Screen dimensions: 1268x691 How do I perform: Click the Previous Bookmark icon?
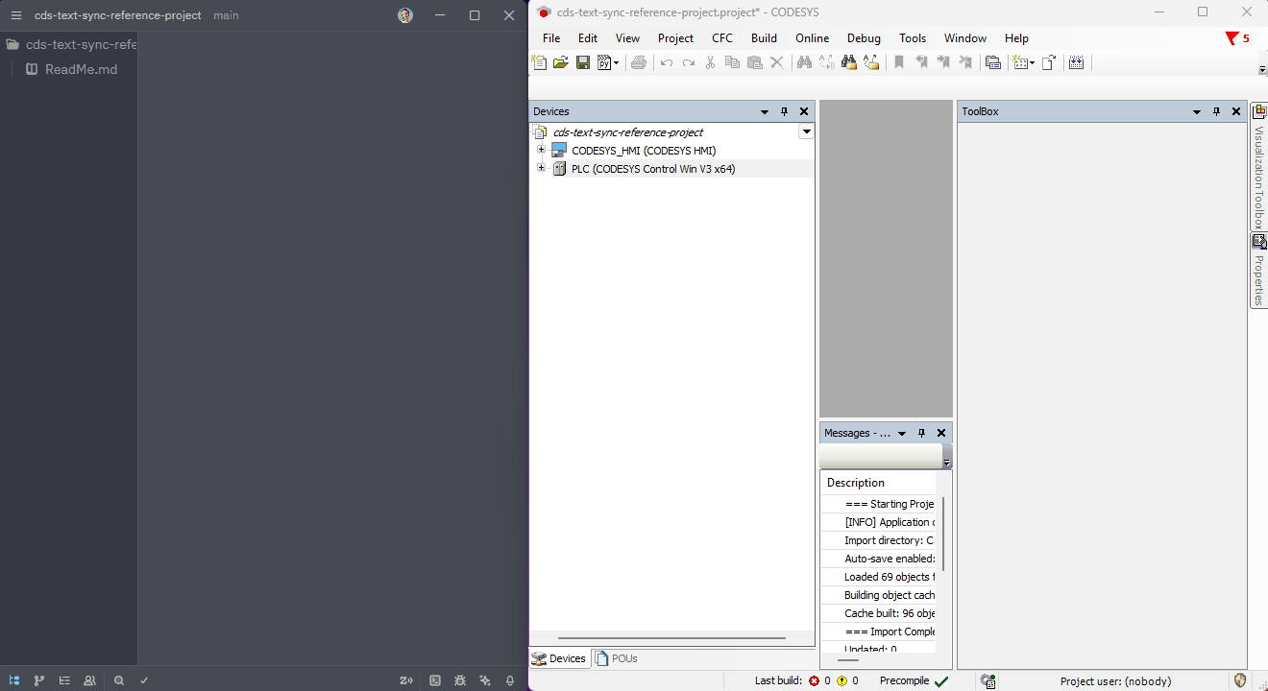point(921,62)
